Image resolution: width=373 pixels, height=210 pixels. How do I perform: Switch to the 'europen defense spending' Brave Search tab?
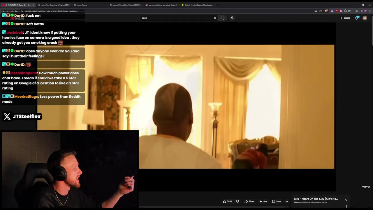(x=161, y=5)
